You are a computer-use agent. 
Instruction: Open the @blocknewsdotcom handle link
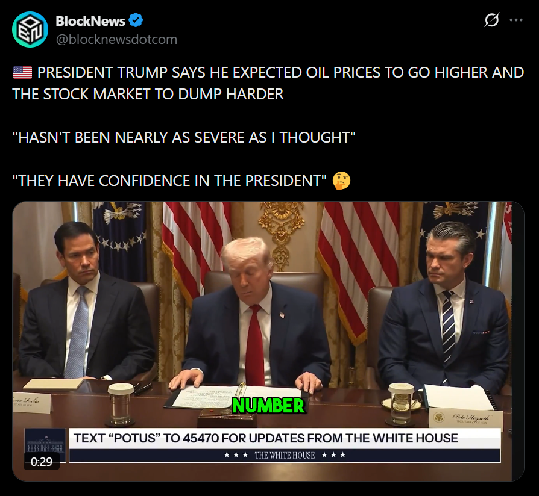[116, 40]
